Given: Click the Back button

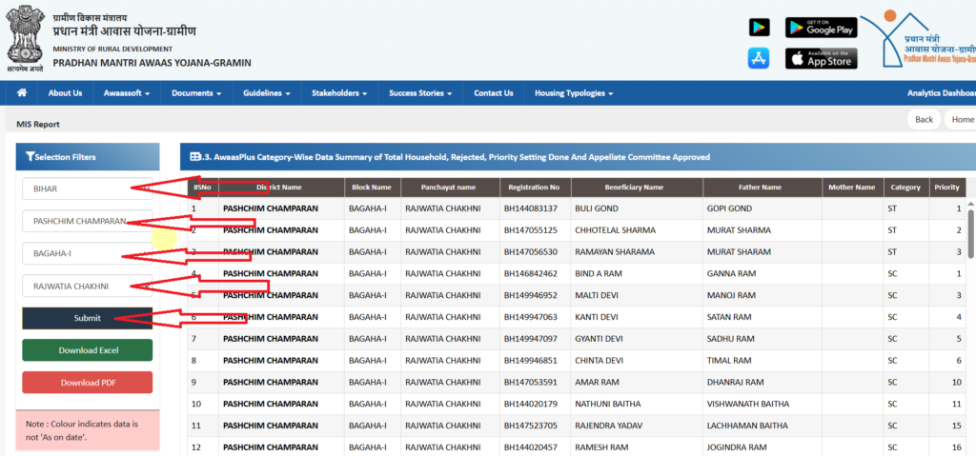Looking at the screenshot, I should [924, 119].
